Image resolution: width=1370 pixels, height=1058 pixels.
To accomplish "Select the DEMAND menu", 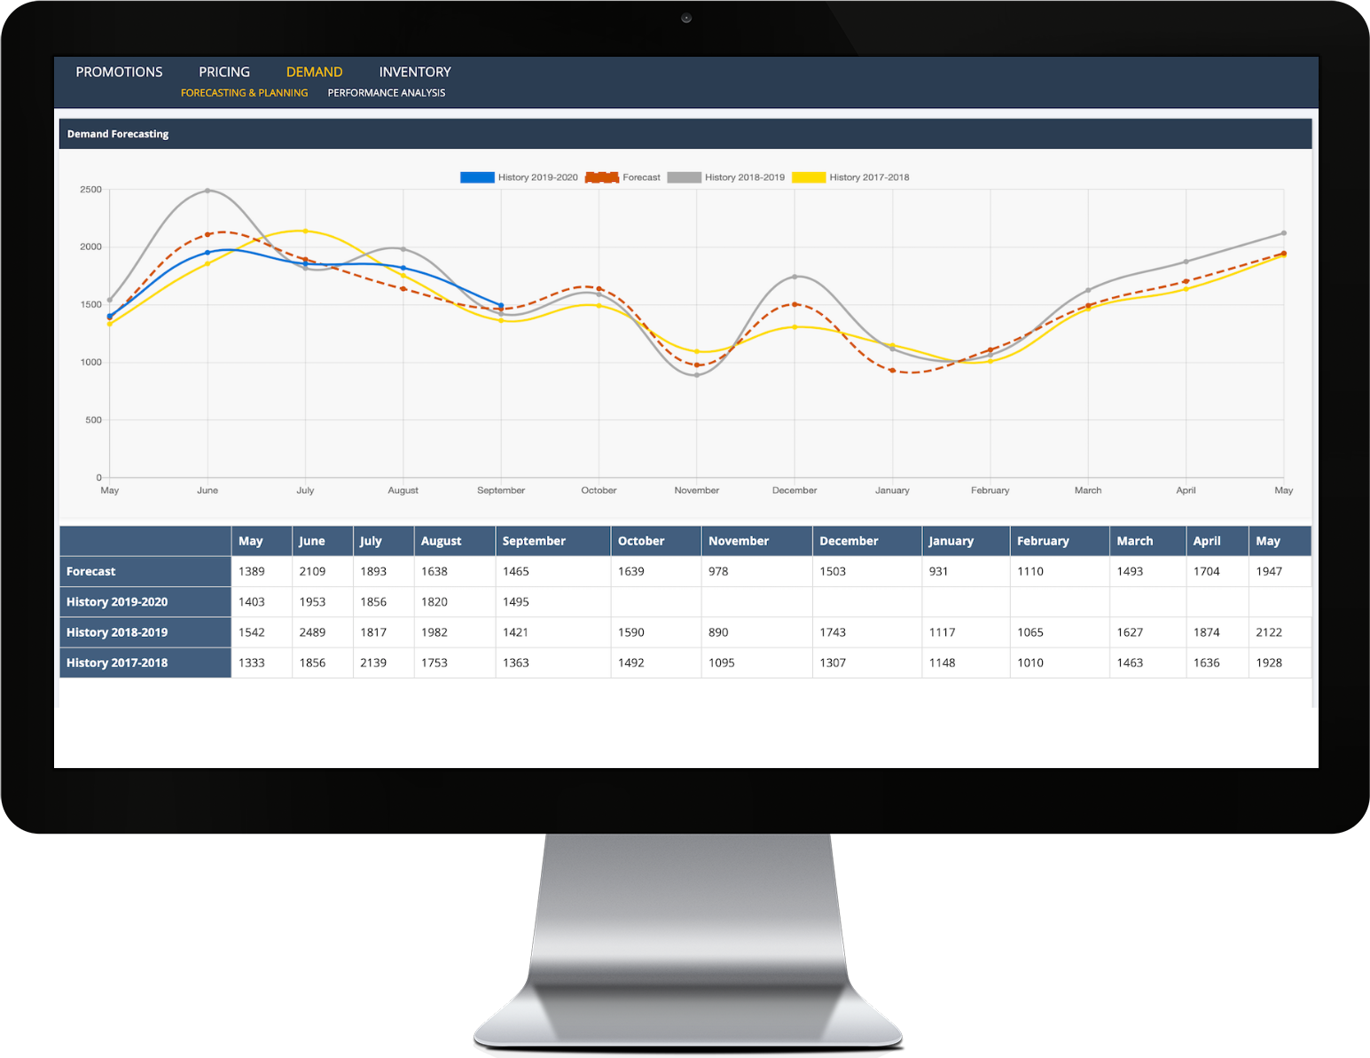I will pyautogui.click(x=314, y=72).
